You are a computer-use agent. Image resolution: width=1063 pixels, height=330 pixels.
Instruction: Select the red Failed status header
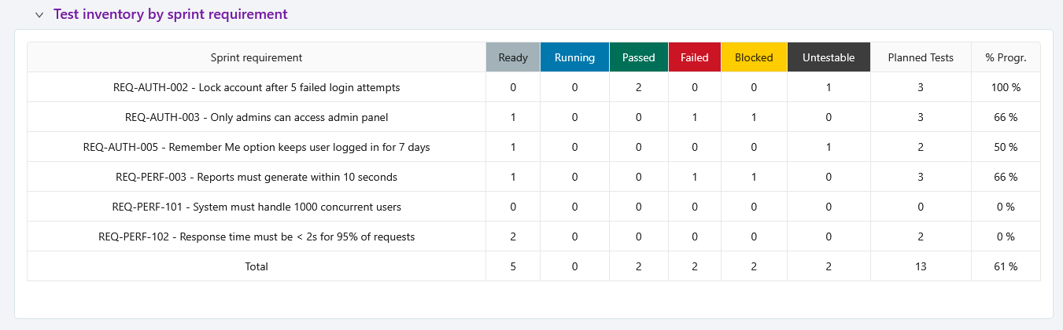(x=694, y=57)
